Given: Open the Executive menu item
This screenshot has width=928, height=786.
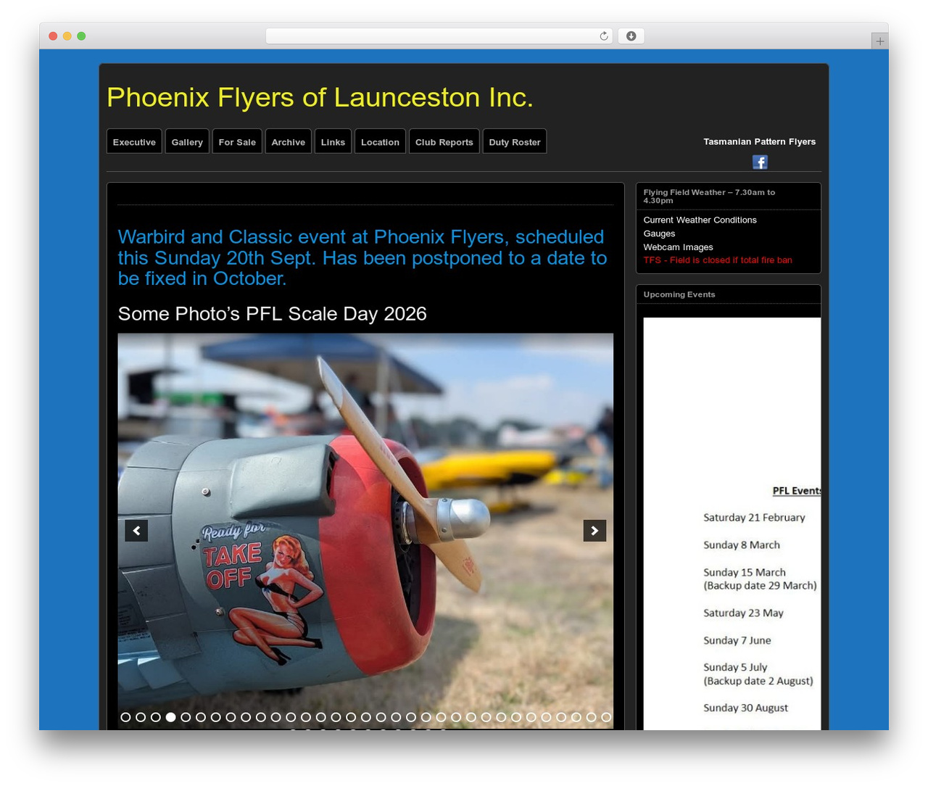Looking at the screenshot, I should (x=134, y=141).
